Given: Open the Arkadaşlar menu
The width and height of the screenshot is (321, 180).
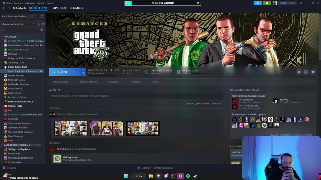Looking at the screenshot, I should tap(30, 3).
